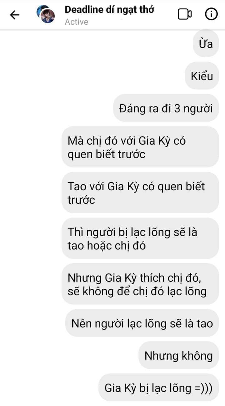This screenshot has width=225, height=406.
Task: Tap message 'Mà chị đó với Gia Kỳ'
Action: click(x=140, y=147)
